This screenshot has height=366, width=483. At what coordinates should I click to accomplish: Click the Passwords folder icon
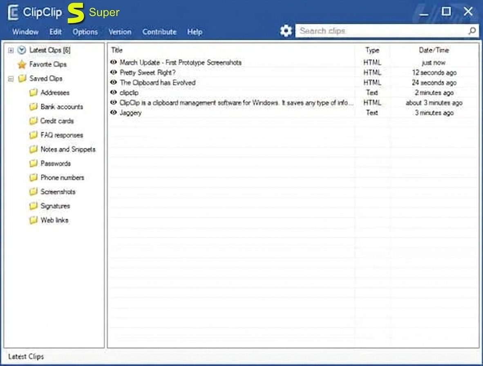tap(33, 163)
